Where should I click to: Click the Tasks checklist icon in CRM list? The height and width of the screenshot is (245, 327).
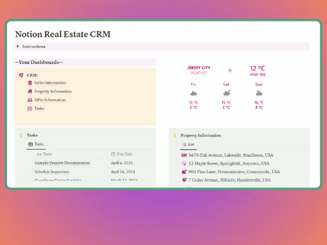tap(30, 108)
